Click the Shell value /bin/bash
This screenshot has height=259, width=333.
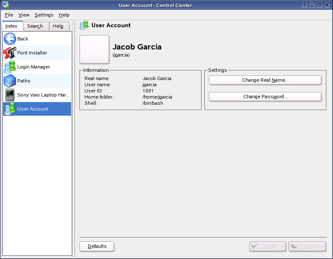[x=153, y=103]
